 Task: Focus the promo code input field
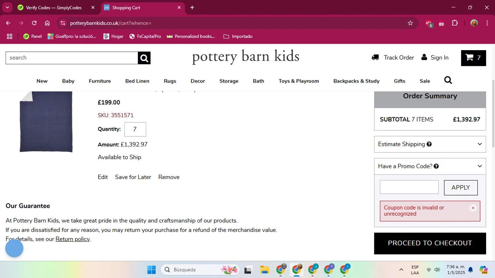point(409,187)
